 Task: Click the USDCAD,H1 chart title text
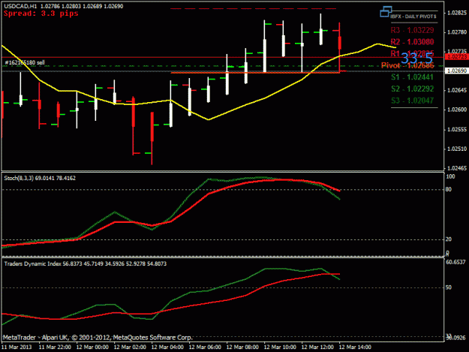click(20, 6)
